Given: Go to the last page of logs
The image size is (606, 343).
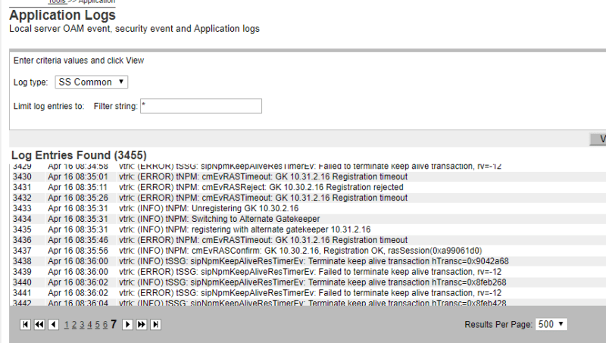Looking at the screenshot, I should coord(155,325).
